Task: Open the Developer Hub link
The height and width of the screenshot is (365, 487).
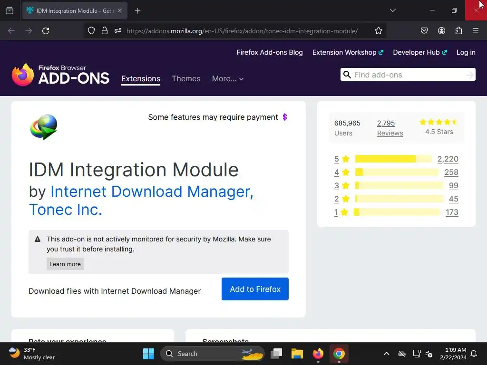Action: [420, 52]
